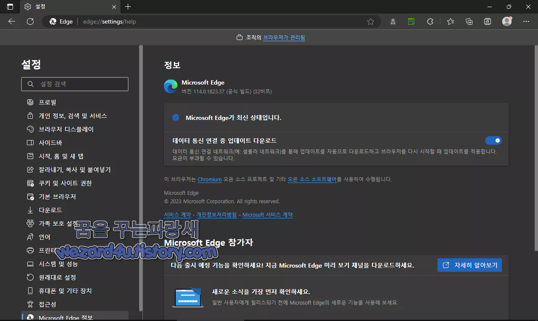Click the profile avatar icon

507,21
